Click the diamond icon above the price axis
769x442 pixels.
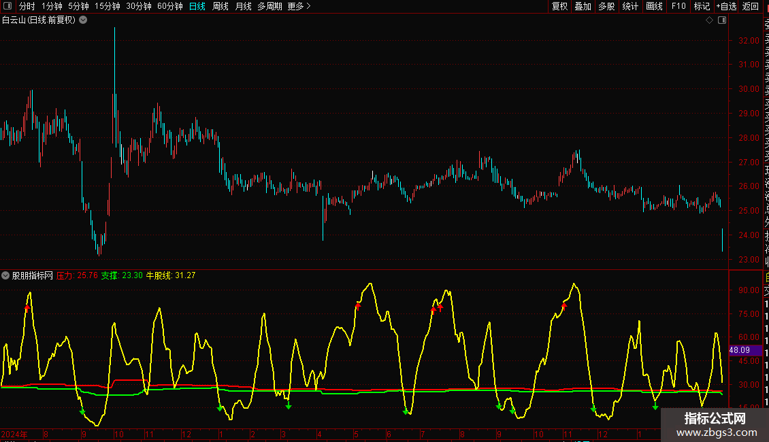[x=709, y=20]
